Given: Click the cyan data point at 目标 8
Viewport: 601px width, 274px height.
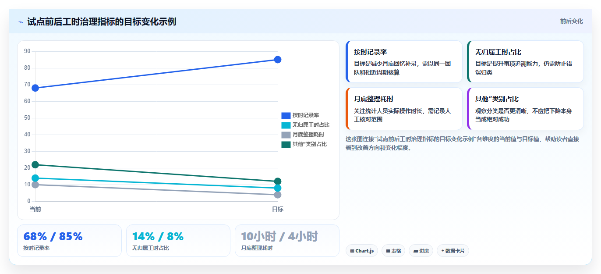Looking at the screenshot, I should [x=277, y=188].
